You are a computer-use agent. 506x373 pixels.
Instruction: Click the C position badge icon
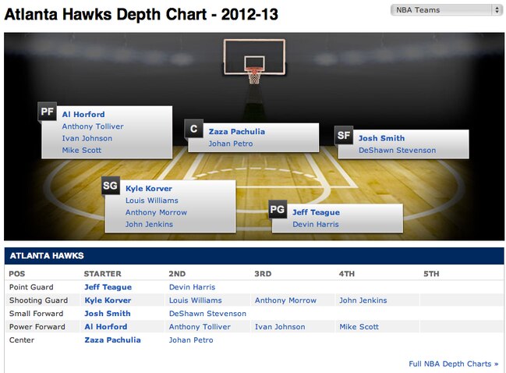193,129
